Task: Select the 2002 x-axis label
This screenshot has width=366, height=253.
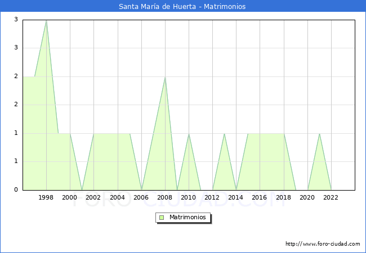Action: click(93, 197)
